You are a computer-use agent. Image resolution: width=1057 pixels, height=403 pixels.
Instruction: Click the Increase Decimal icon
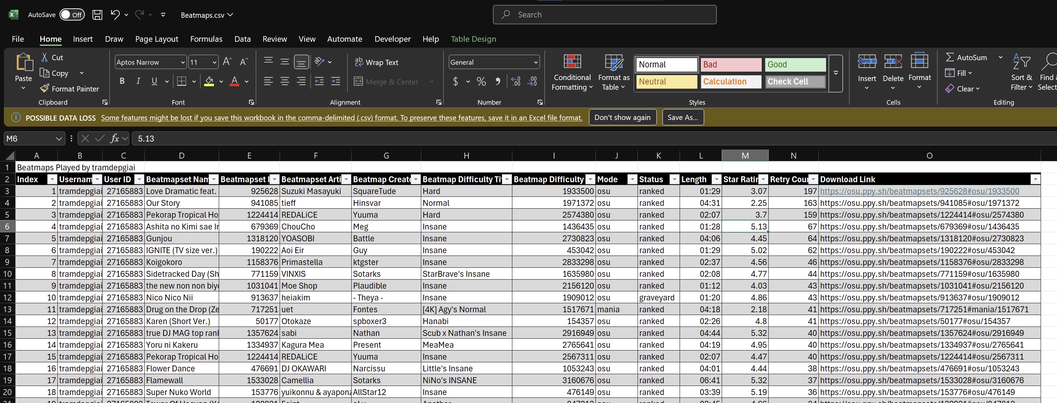(x=516, y=81)
